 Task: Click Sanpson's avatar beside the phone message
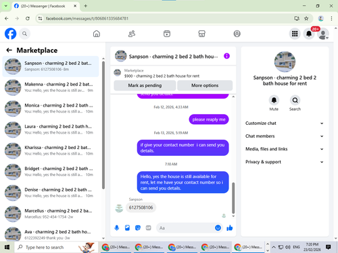(119, 208)
